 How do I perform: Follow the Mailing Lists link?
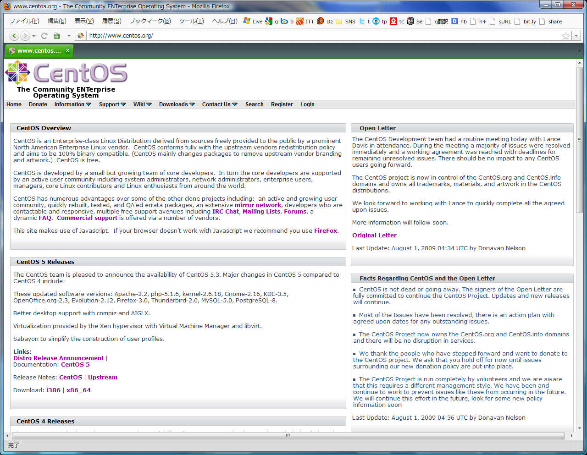(x=261, y=212)
